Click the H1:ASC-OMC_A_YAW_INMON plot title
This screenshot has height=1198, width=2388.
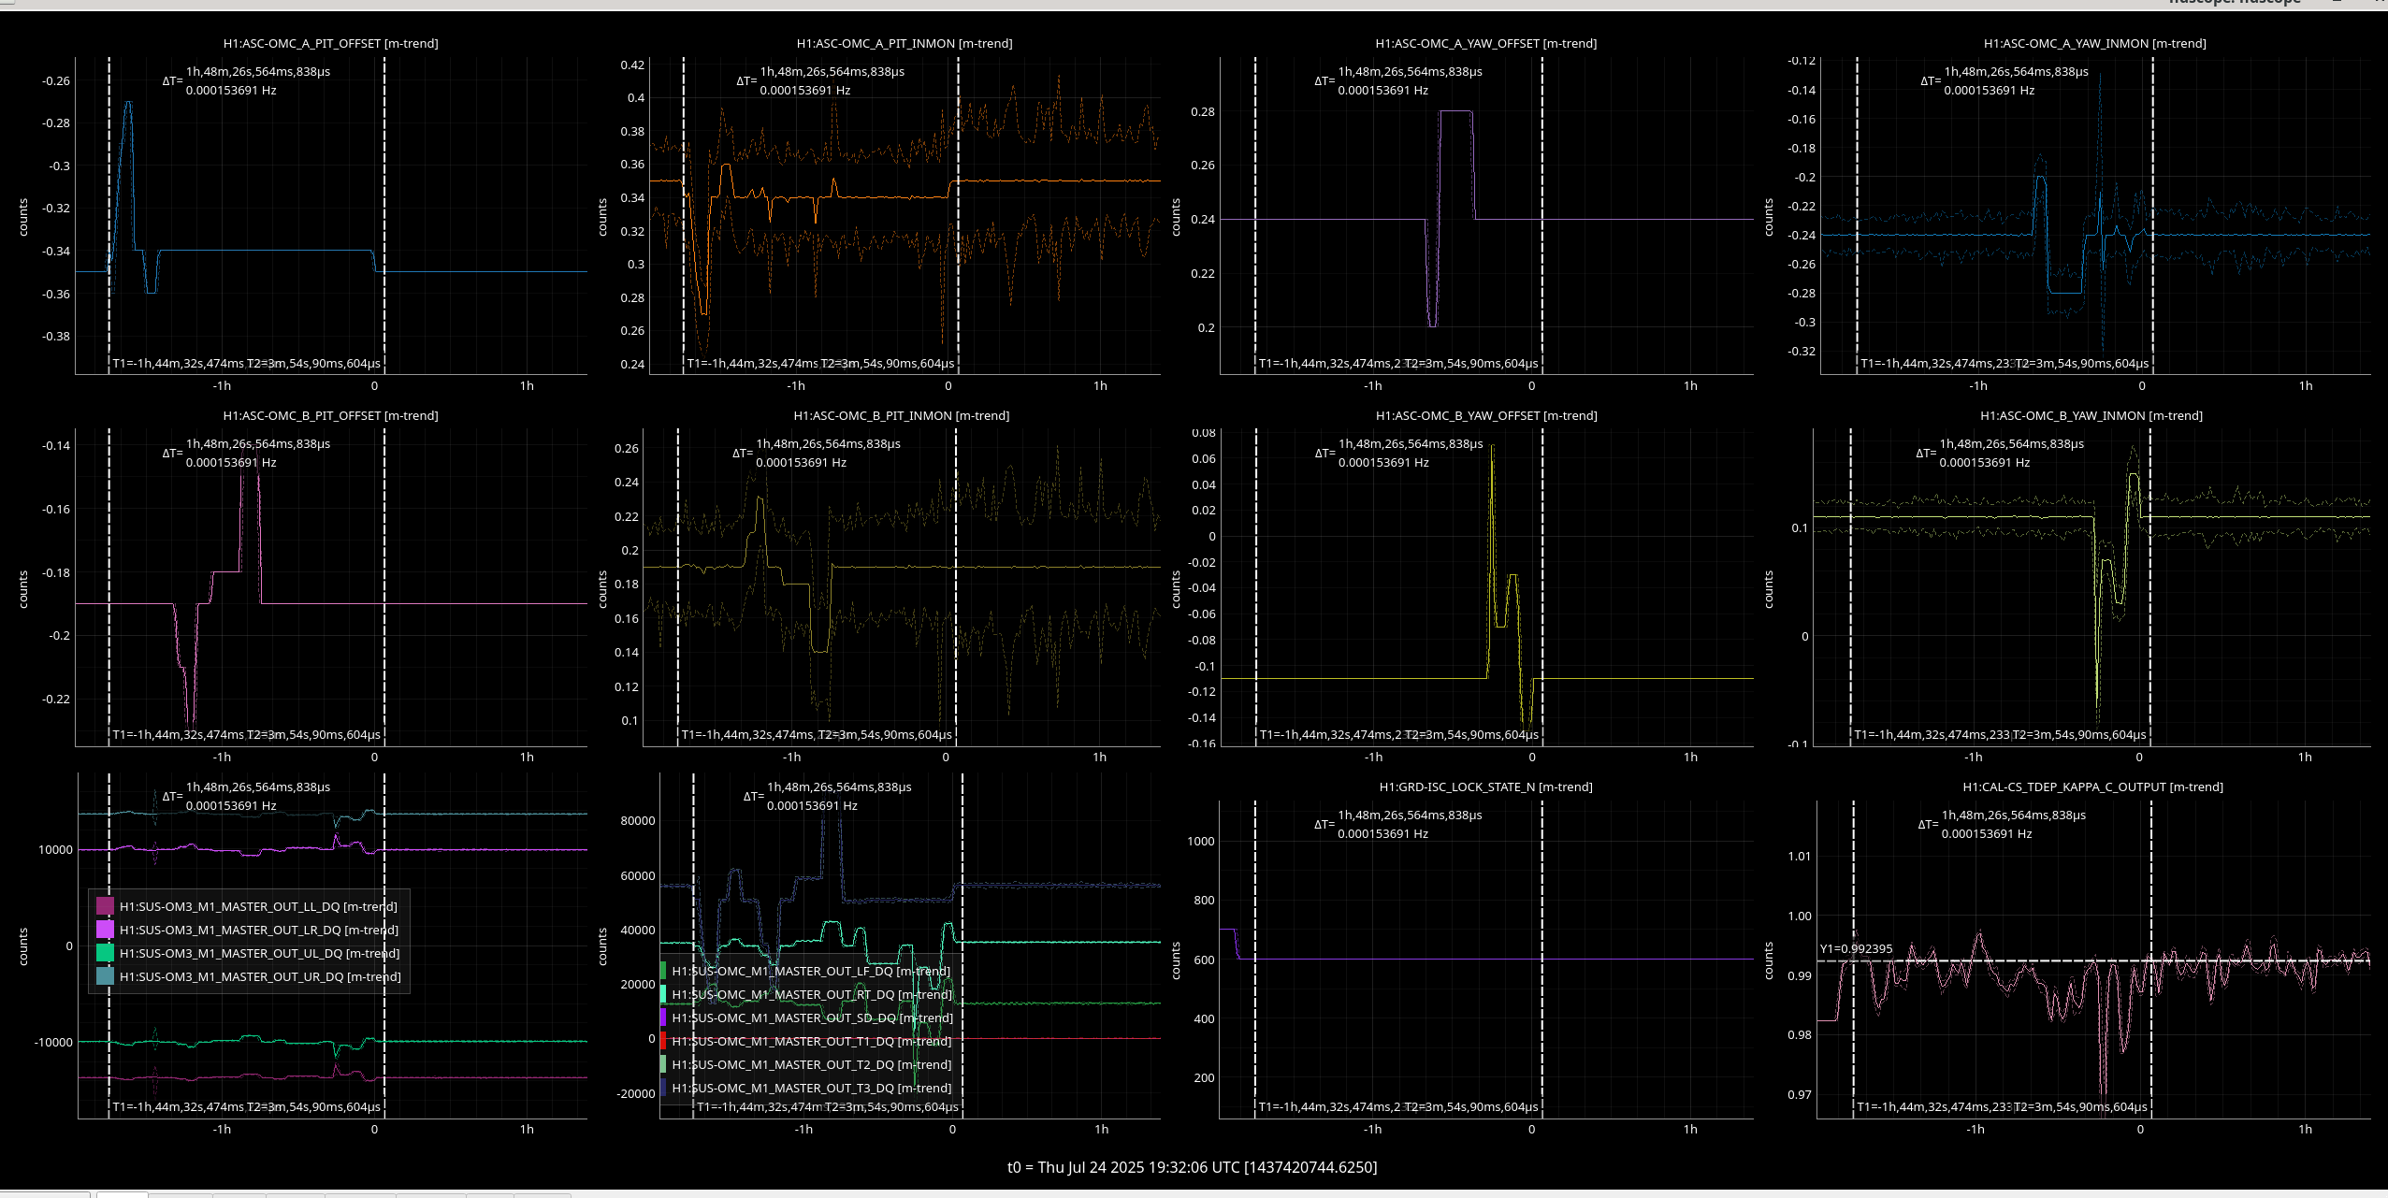pos(2094,43)
